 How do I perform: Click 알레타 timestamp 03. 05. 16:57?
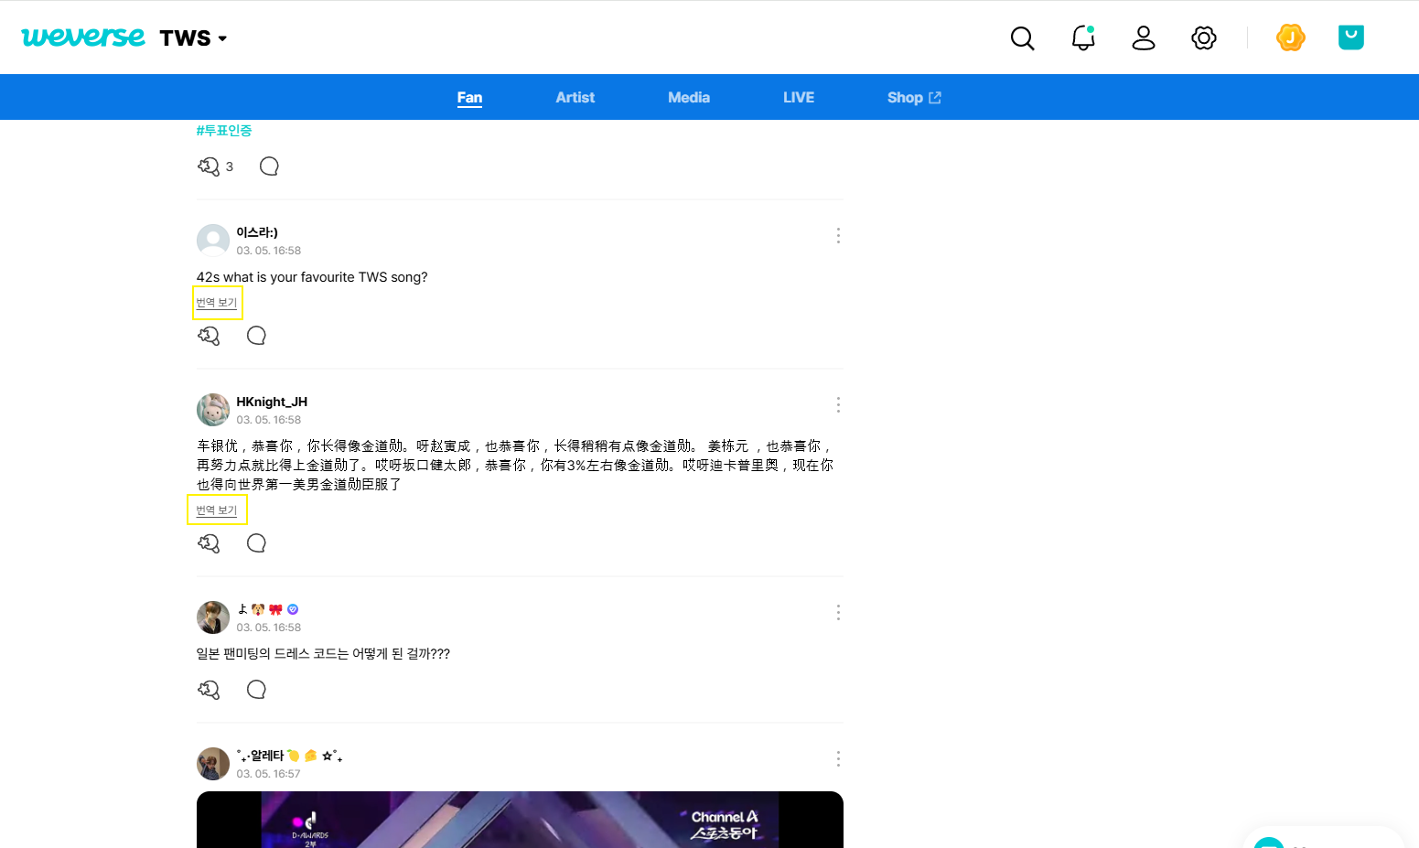pos(268,774)
